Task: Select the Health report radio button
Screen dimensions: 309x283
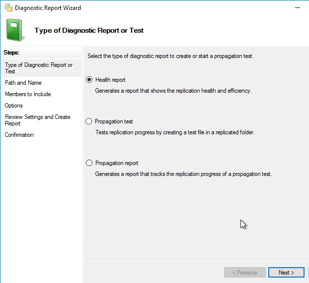Action: tap(89, 80)
